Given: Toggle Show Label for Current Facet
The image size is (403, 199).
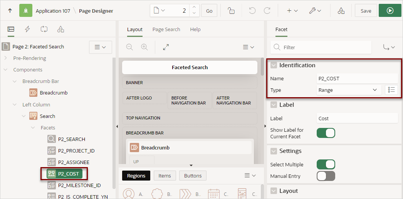Looking at the screenshot, I should [326, 133].
